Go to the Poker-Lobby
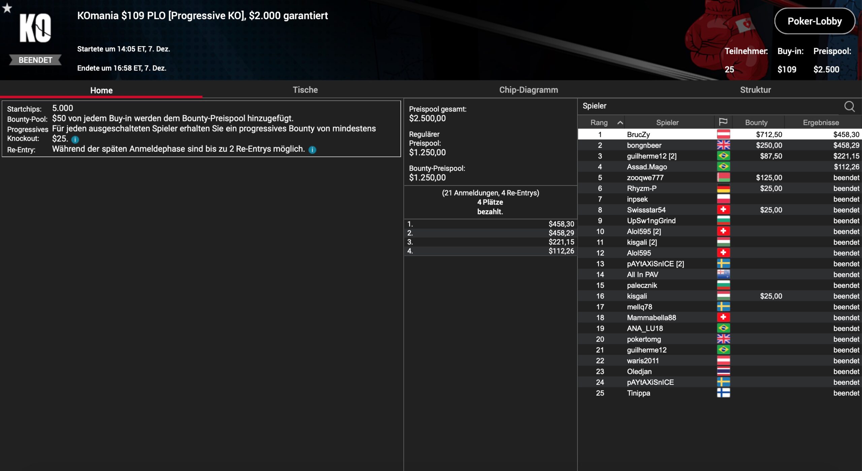This screenshot has width=862, height=471. pyautogui.click(x=814, y=21)
